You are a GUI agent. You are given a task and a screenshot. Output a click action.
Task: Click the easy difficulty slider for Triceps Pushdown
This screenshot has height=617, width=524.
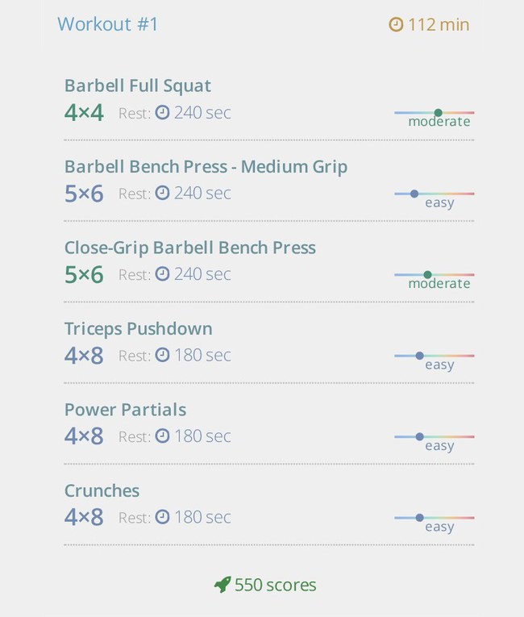tap(435, 356)
